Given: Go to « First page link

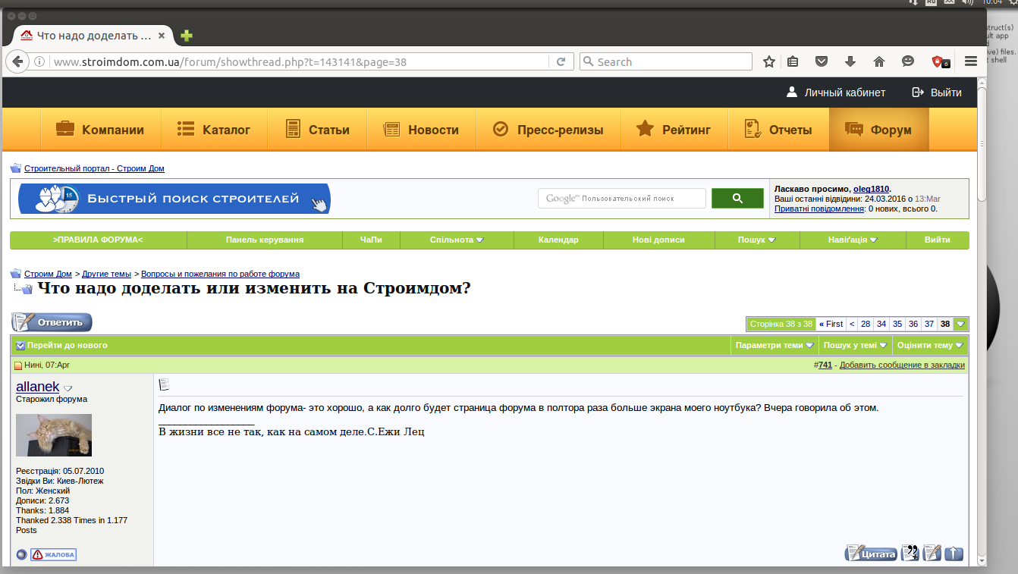Looking at the screenshot, I should (x=831, y=324).
